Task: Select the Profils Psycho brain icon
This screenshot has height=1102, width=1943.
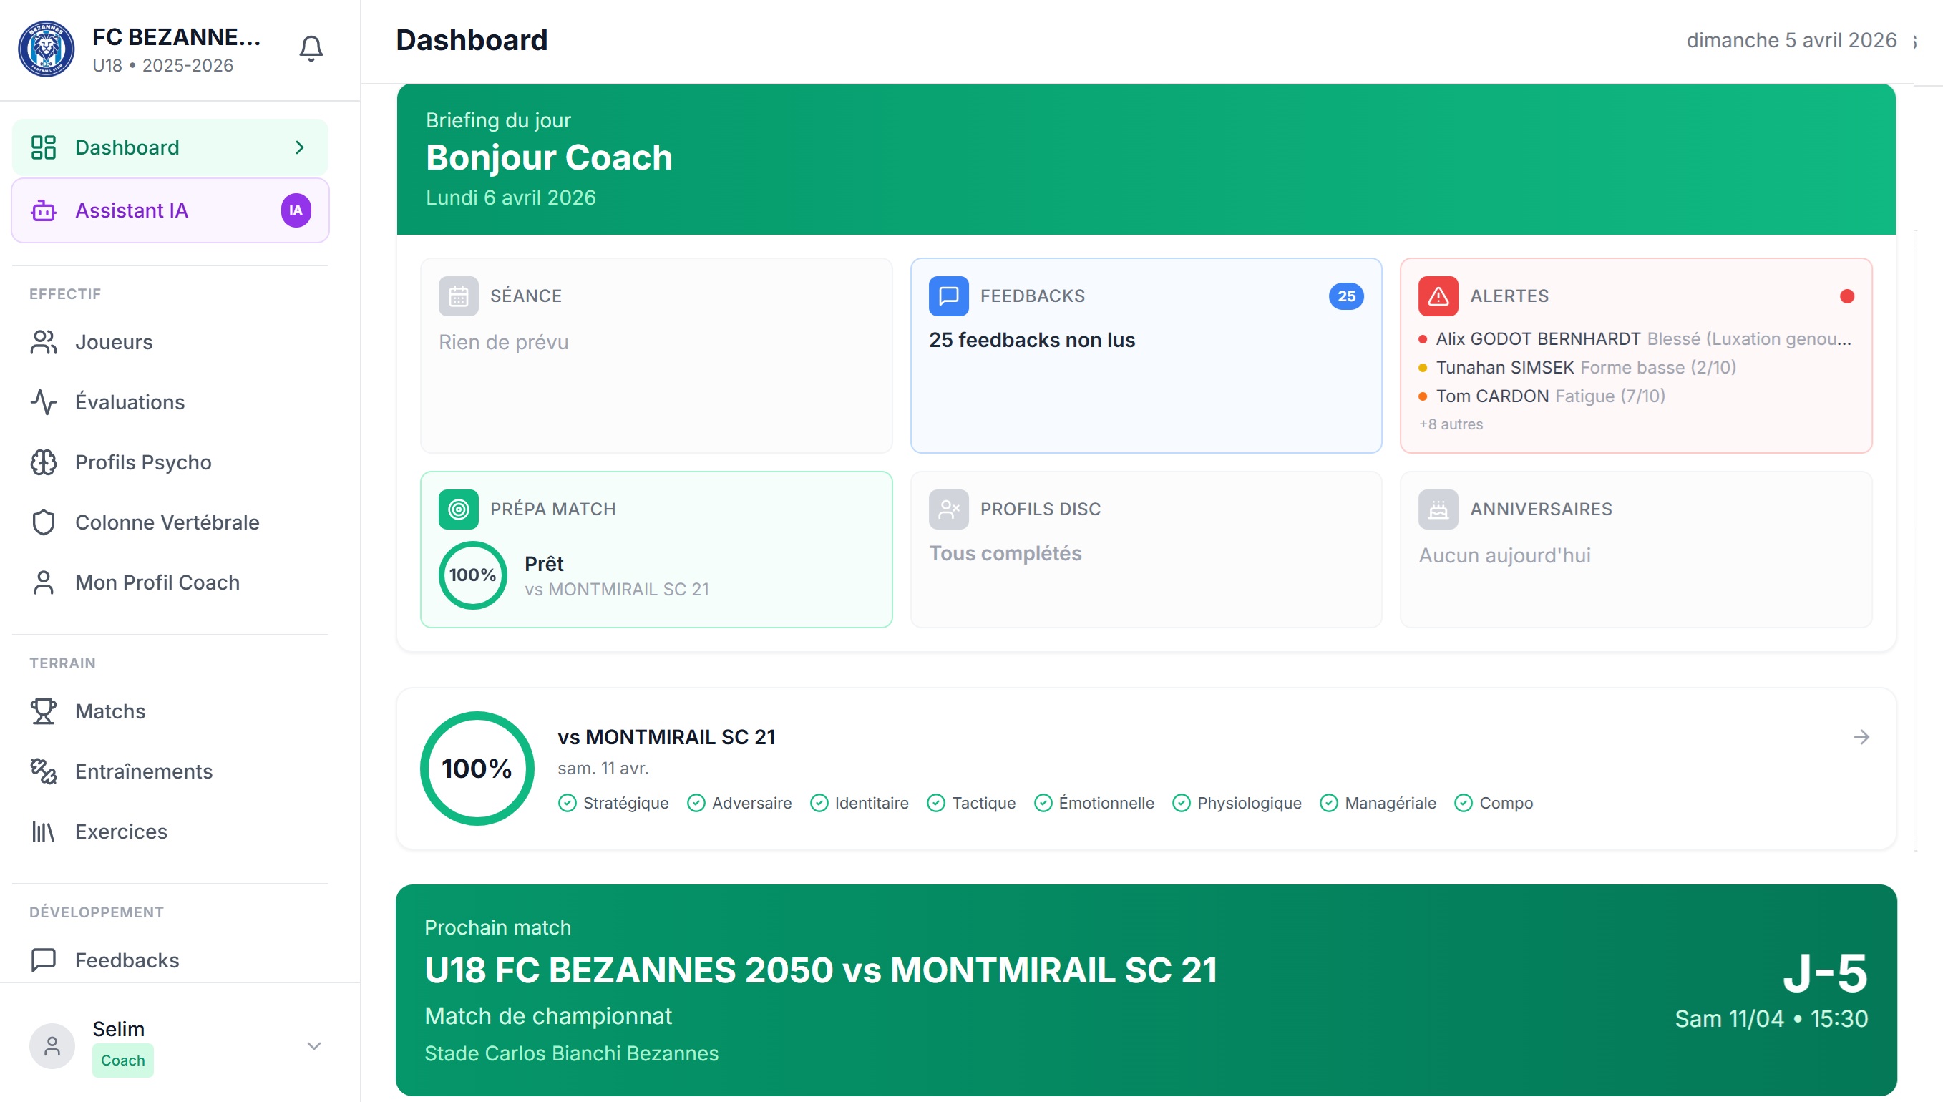Action: (x=43, y=462)
